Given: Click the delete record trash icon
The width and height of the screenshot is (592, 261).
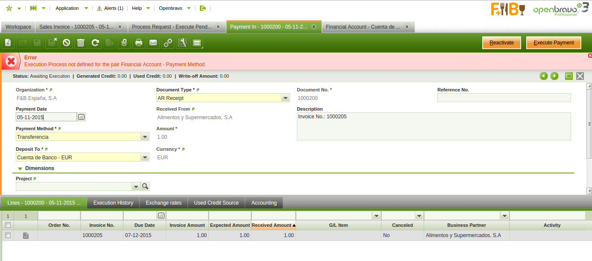Looking at the screenshot, I should 81,43.
